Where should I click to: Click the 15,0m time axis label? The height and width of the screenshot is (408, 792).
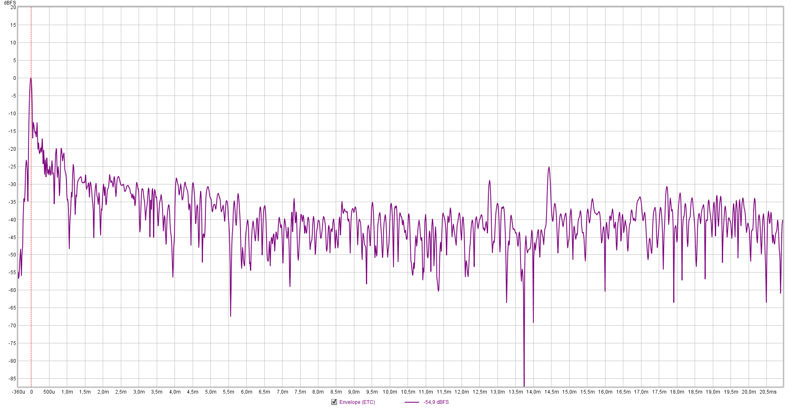569,392
